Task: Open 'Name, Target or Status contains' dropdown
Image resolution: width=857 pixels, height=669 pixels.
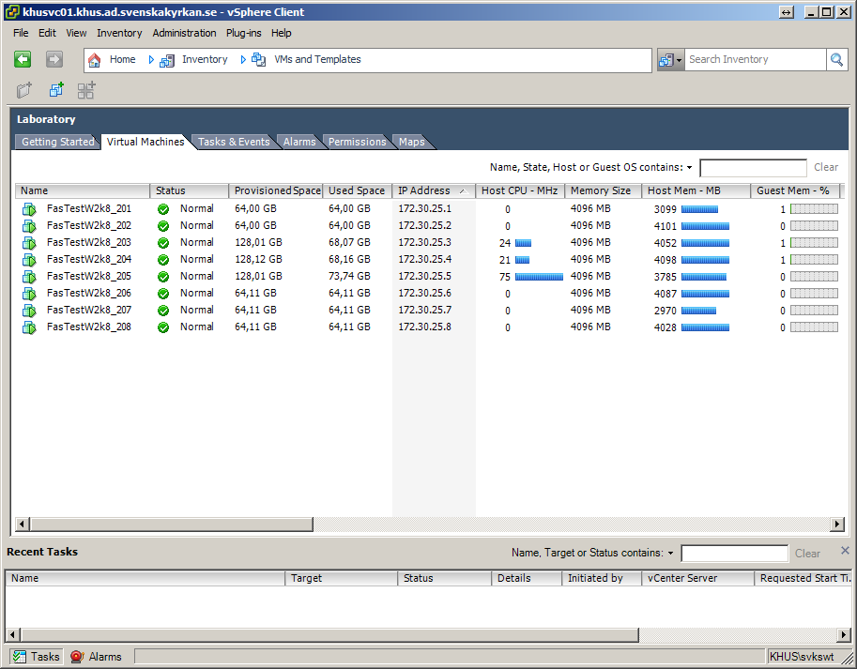Action: [670, 554]
